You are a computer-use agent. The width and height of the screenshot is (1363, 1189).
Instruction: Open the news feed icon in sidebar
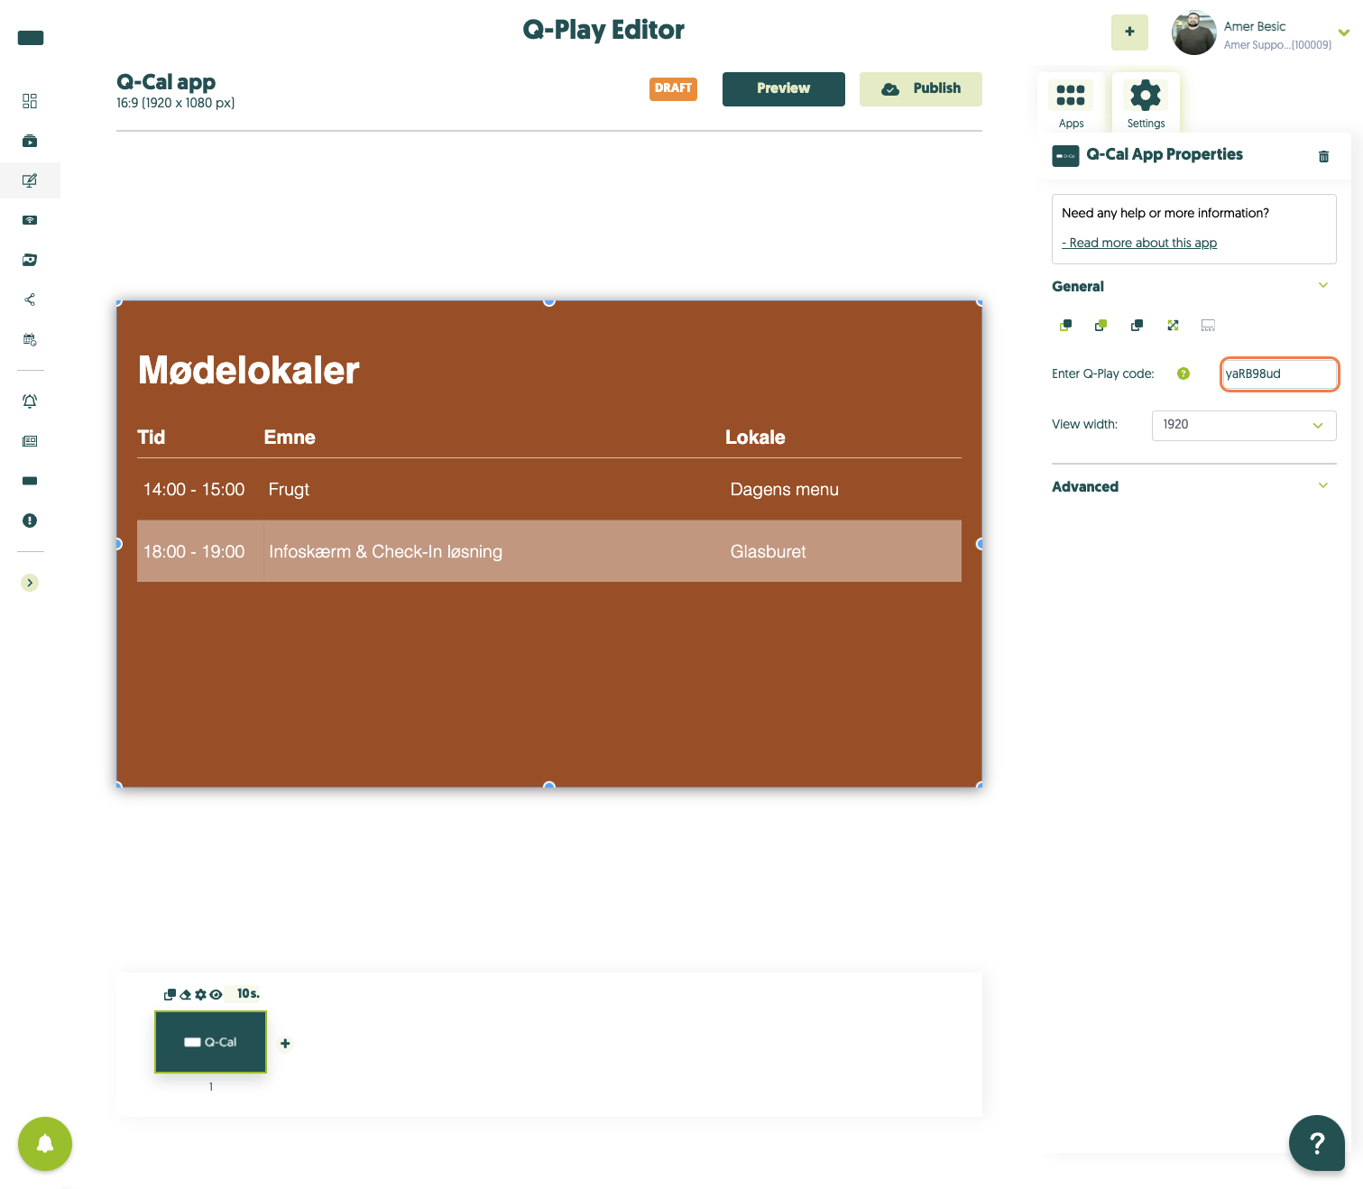click(x=30, y=441)
